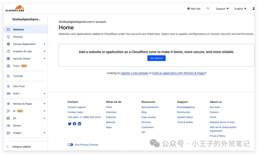Open the Community link
Viewport: 258px width, 154px height.
[183, 112]
